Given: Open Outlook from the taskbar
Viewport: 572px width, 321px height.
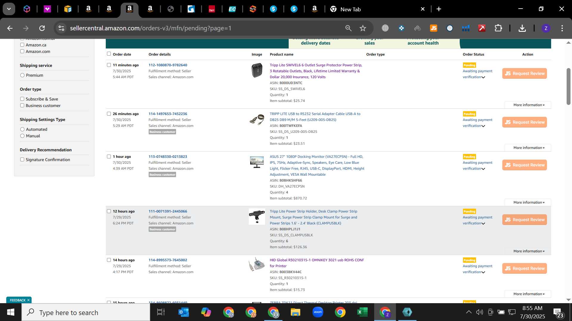Looking at the screenshot, I should [184, 312].
